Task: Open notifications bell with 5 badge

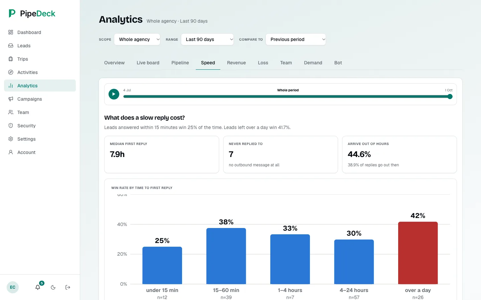Action: 38,287
